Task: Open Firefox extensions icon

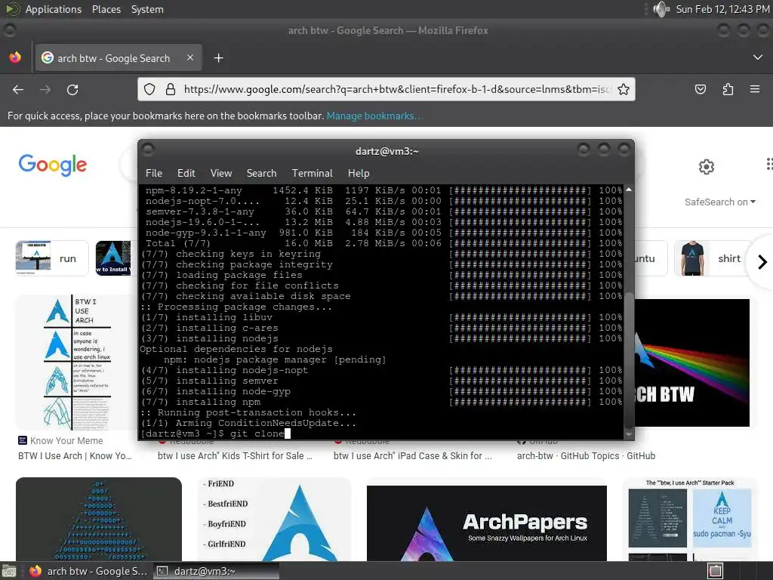Action: point(728,89)
